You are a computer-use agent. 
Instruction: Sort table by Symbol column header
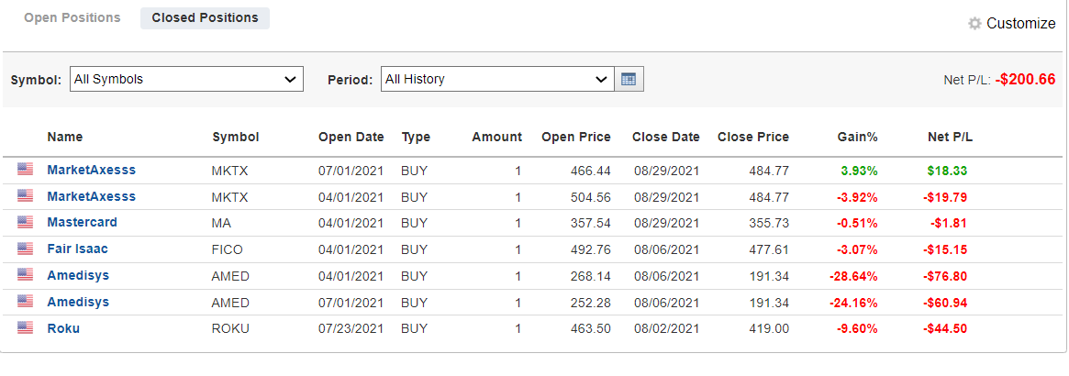tap(236, 137)
